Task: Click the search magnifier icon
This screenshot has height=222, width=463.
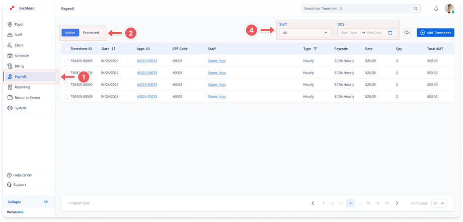Action: point(415,9)
